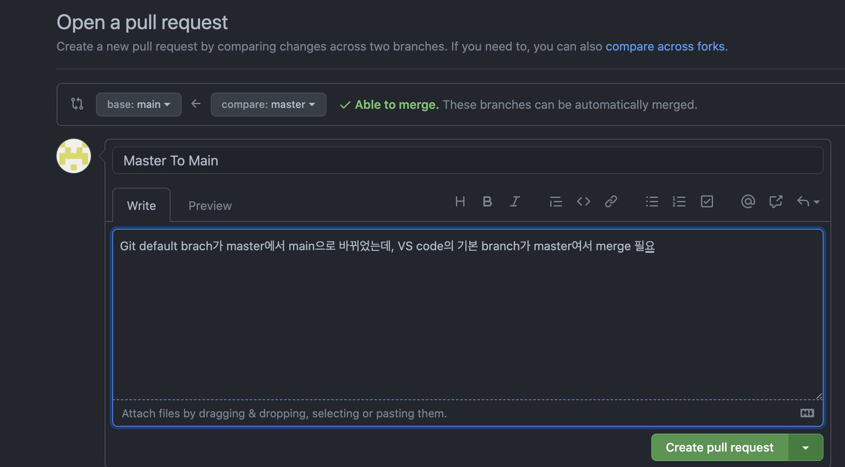The image size is (845, 467).
Task: Insert a numbered list
Action: (x=679, y=201)
